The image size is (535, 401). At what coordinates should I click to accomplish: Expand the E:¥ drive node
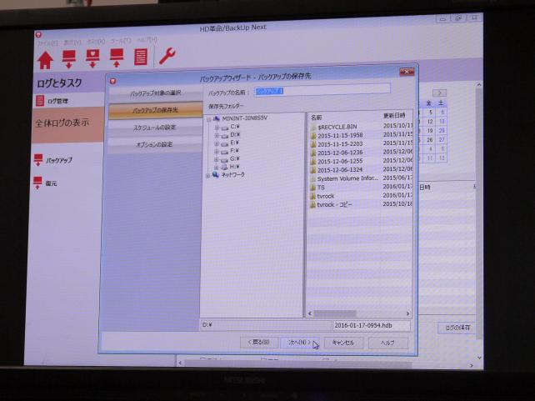(217, 143)
